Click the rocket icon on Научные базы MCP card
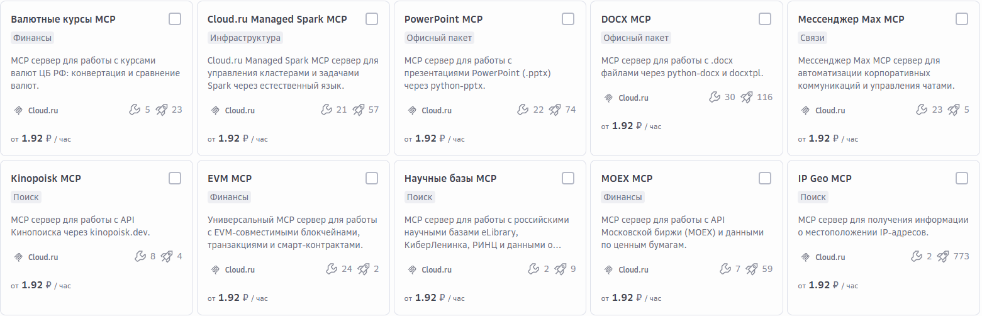This screenshot has height=316, width=982. click(x=555, y=269)
